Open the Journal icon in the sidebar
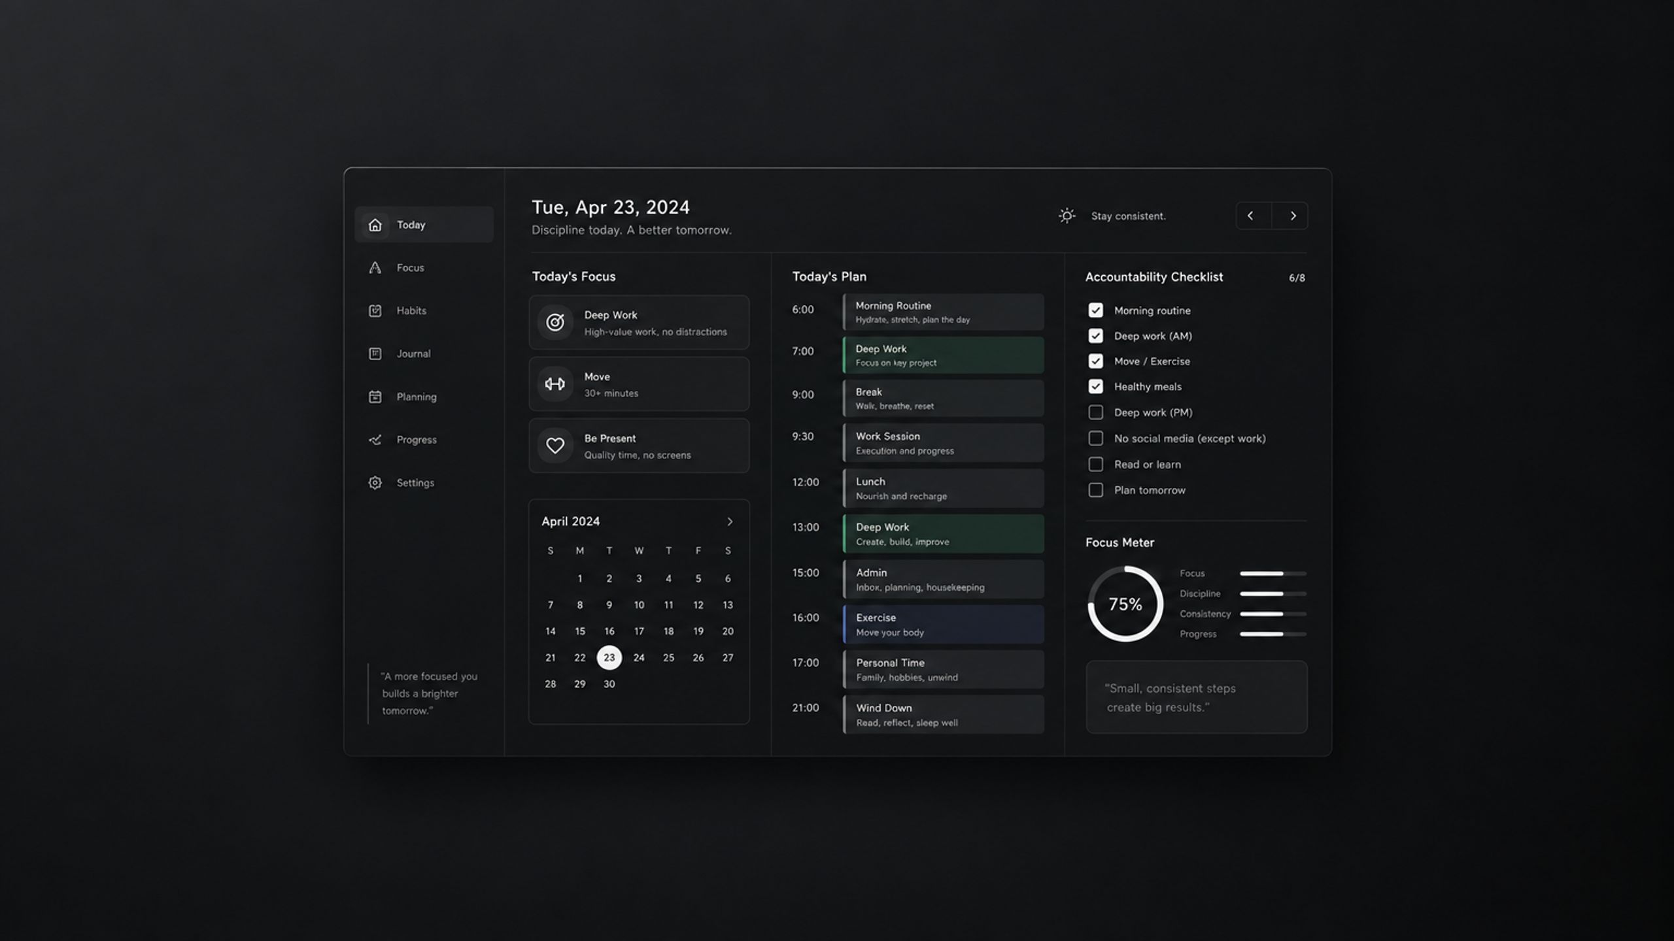This screenshot has width=1674, height=941. [x=375, y=354]
